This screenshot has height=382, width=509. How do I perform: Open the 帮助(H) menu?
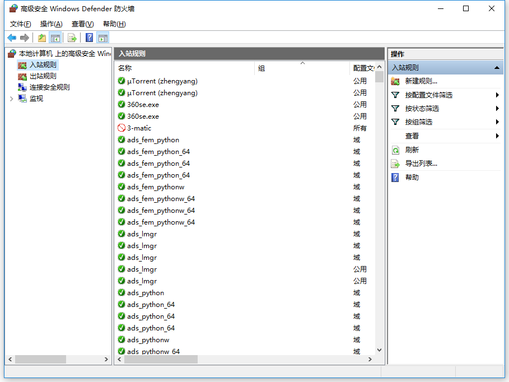click(x=114, y=24)
